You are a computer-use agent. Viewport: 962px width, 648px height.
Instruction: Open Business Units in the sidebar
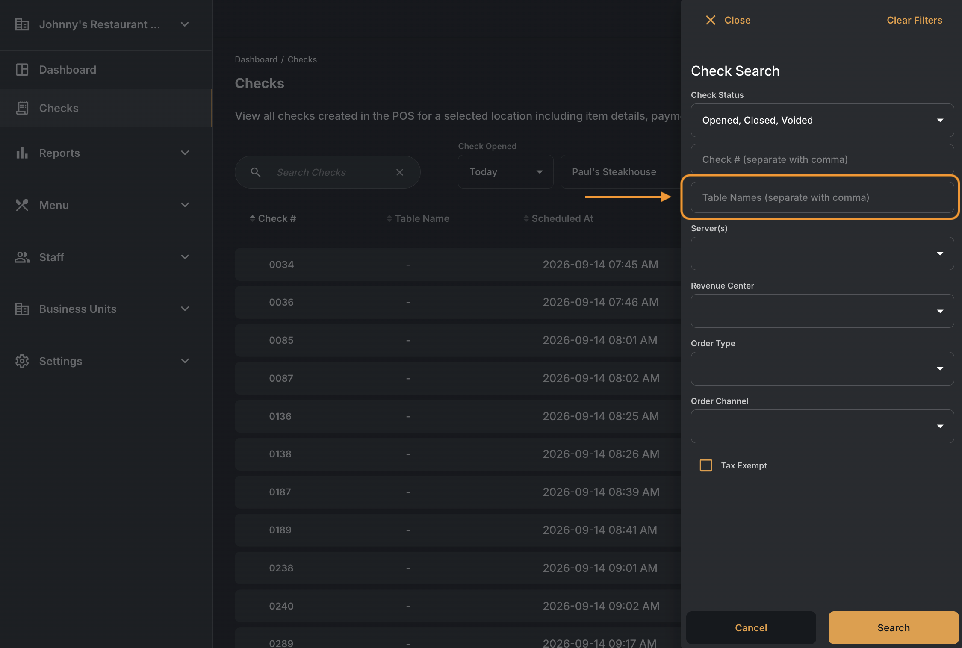point(106,309)
